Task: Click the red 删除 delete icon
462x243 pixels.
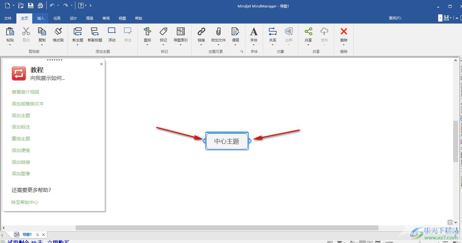Action: pos(344,31)
